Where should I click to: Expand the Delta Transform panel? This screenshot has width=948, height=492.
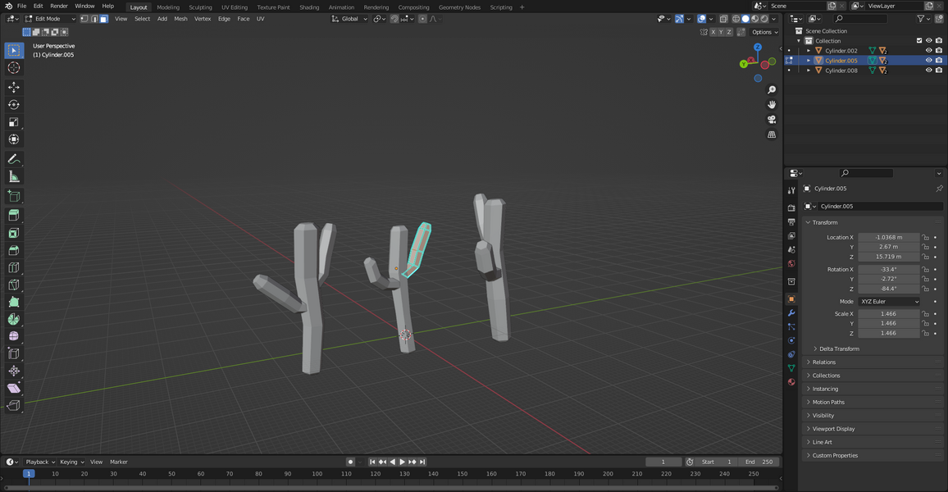pyautogui.click(x=839, y=348)
